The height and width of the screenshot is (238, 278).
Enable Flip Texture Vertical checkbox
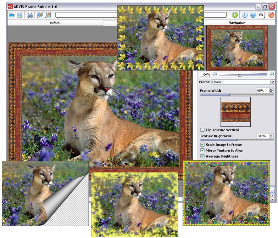tap(202, 130)
